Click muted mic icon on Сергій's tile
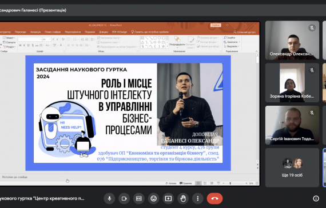 pyautogui.click(x=312, y=113)
